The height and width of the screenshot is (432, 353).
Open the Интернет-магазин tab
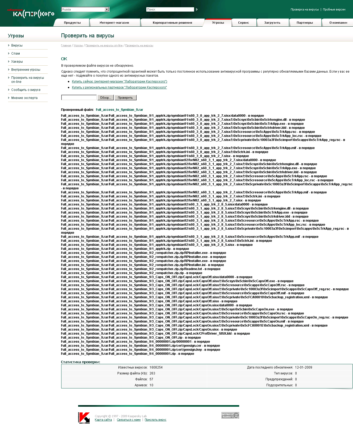click(114, 23)
